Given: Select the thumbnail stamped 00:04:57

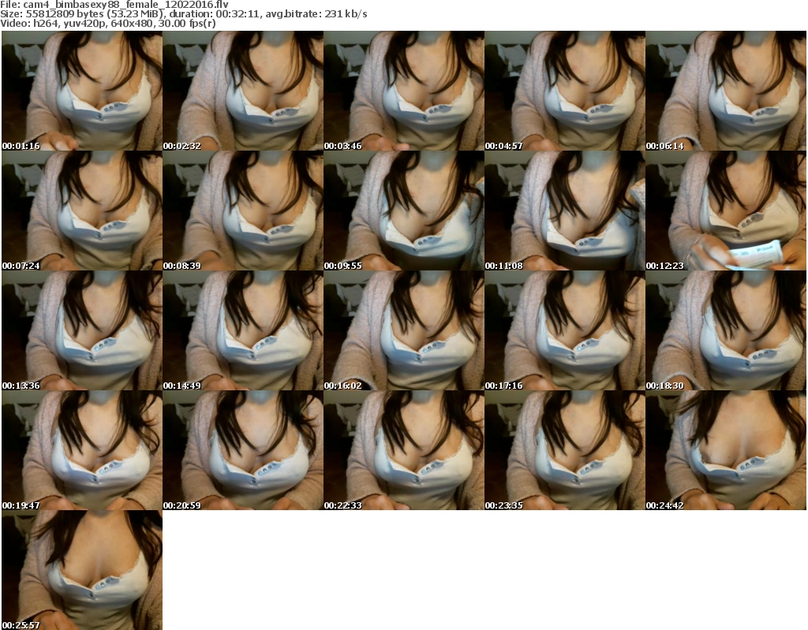Looking at the screenshot, I should (x=565, y=91).
